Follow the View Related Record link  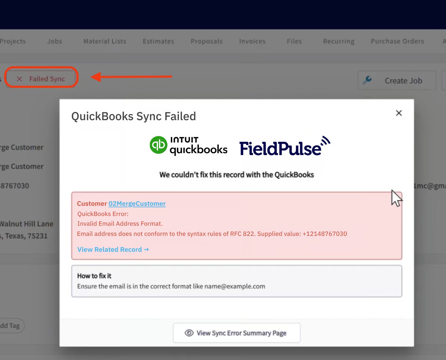coord(113,249)
